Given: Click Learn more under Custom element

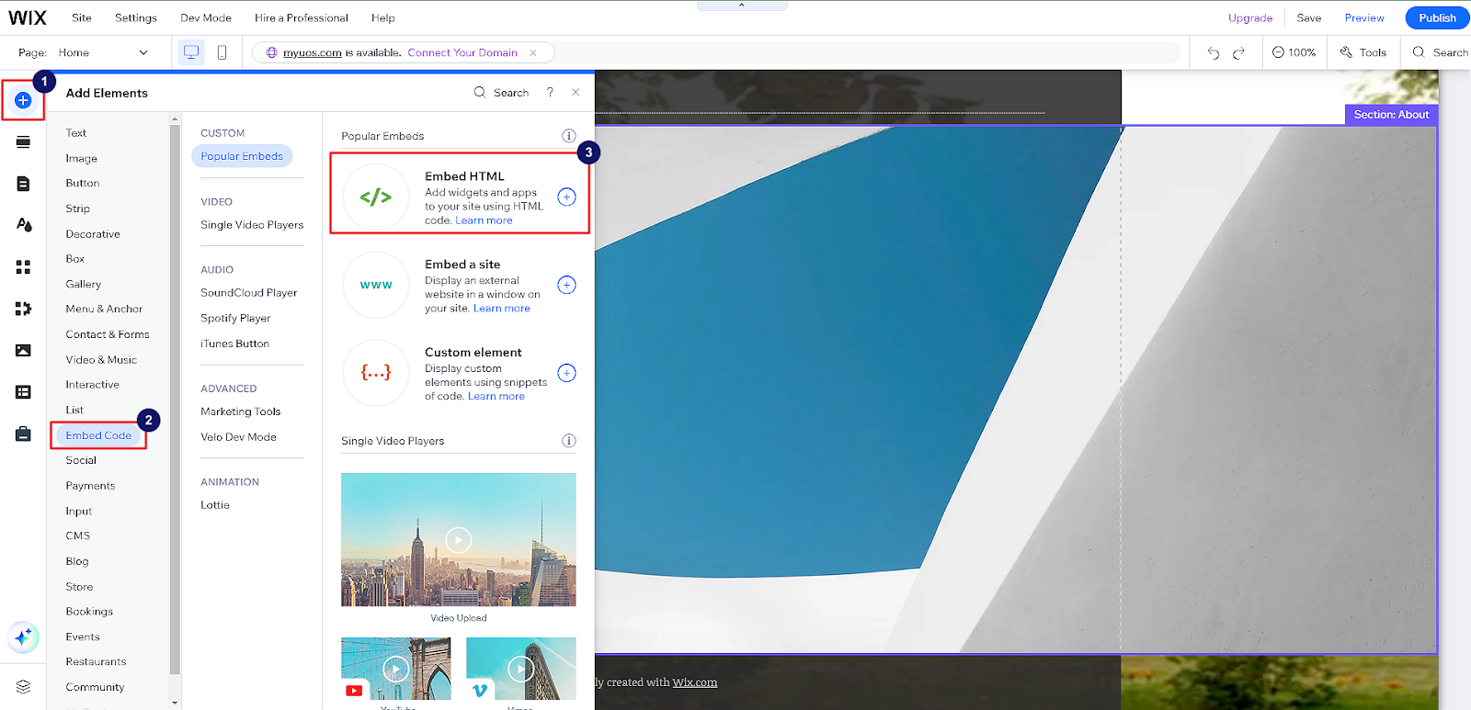Looking at the screenshot, I should [496, 397].
